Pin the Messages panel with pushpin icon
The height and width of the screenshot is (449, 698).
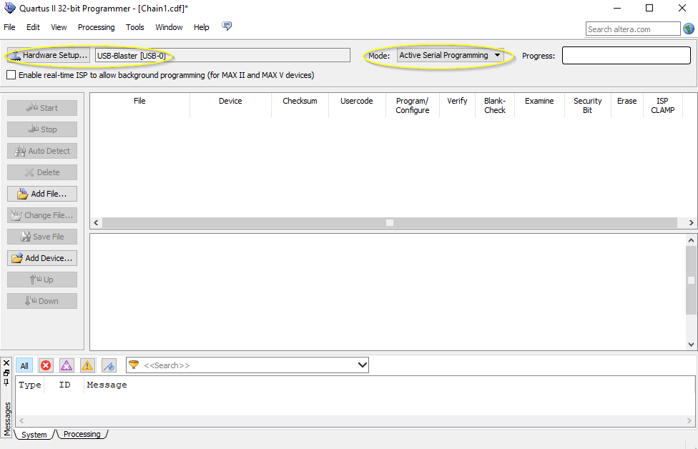point(6,382)
